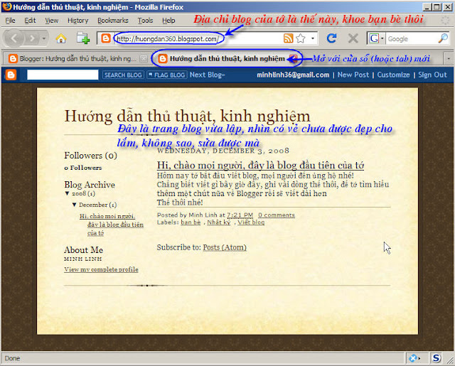This screenshot has width=455, height=366.
Task: Collapse the December (1) archive triangle
Action: tap(74, 205)
